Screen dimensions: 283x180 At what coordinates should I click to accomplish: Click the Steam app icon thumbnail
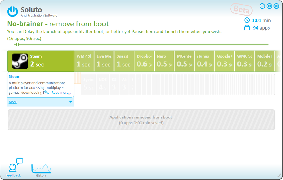click(x=20, y=61)
